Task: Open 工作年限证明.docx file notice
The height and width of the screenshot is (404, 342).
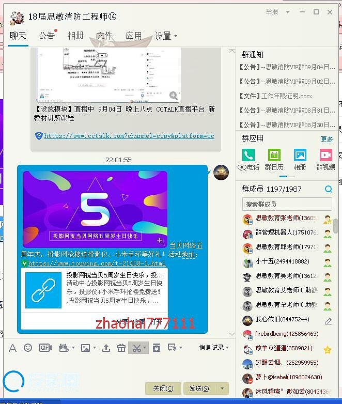Action: pyautogui.click(x=275, y=96)
